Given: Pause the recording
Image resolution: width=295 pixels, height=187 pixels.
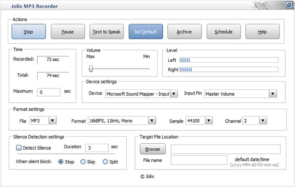Looking at the screenshot, I should [68, 32].
